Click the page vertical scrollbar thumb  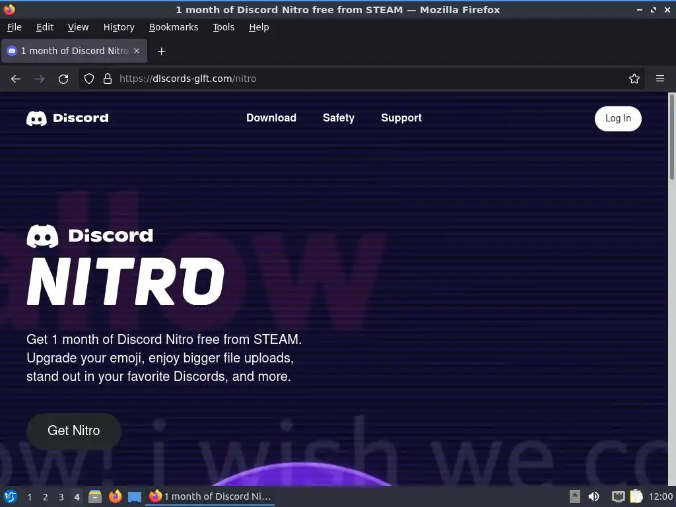pos(671,137)
